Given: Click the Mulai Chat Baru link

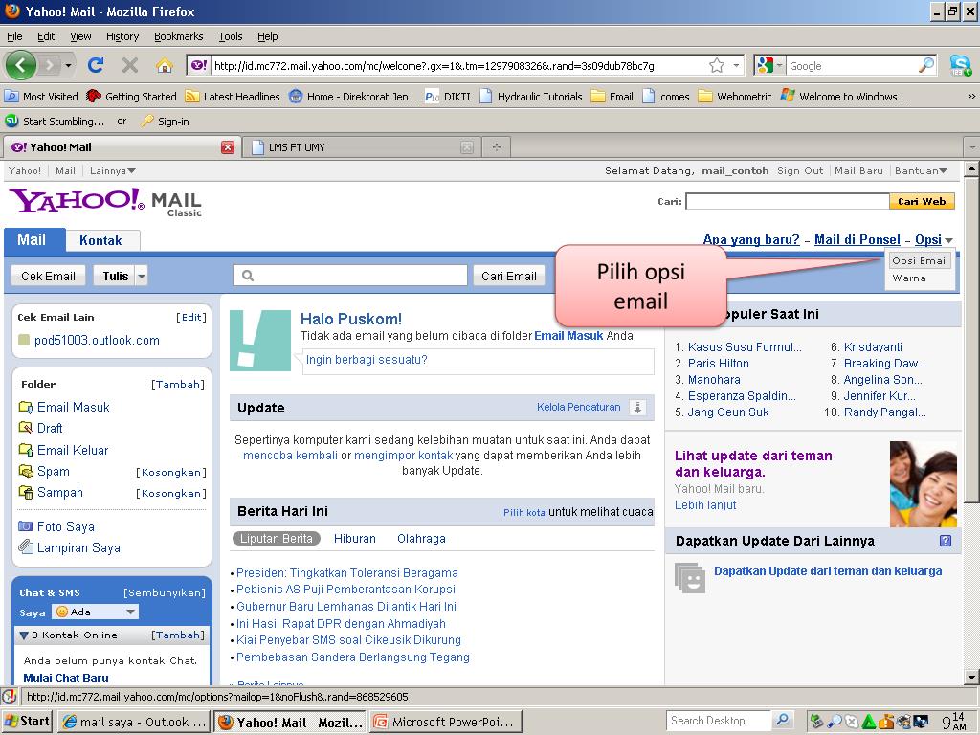Looking at the screenshot, I should (66, 679).
